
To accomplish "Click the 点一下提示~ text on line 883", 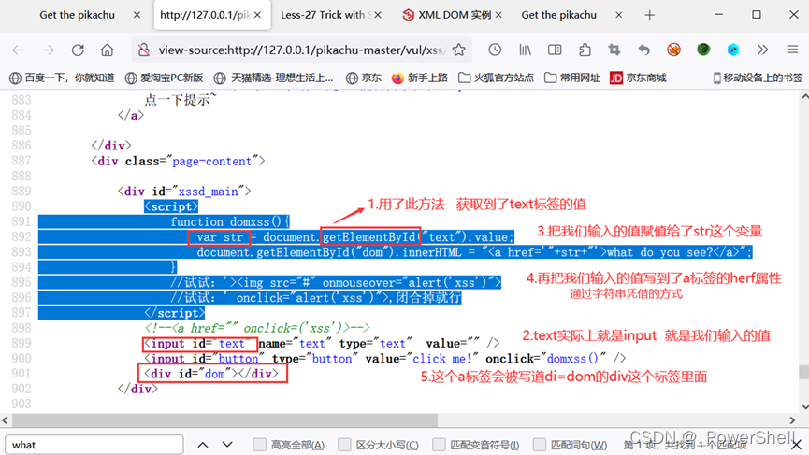I will [x=181, y=100].
